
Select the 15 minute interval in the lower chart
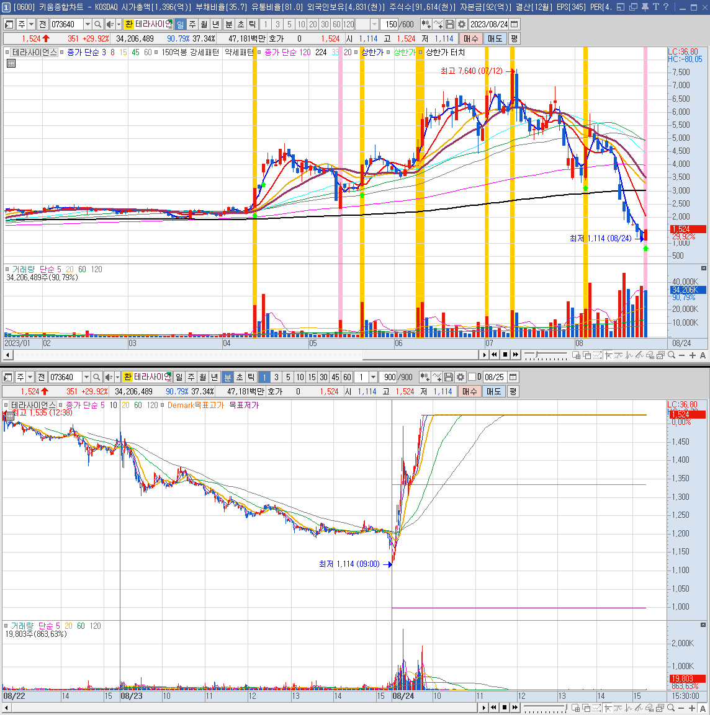(x=312, y=377)
